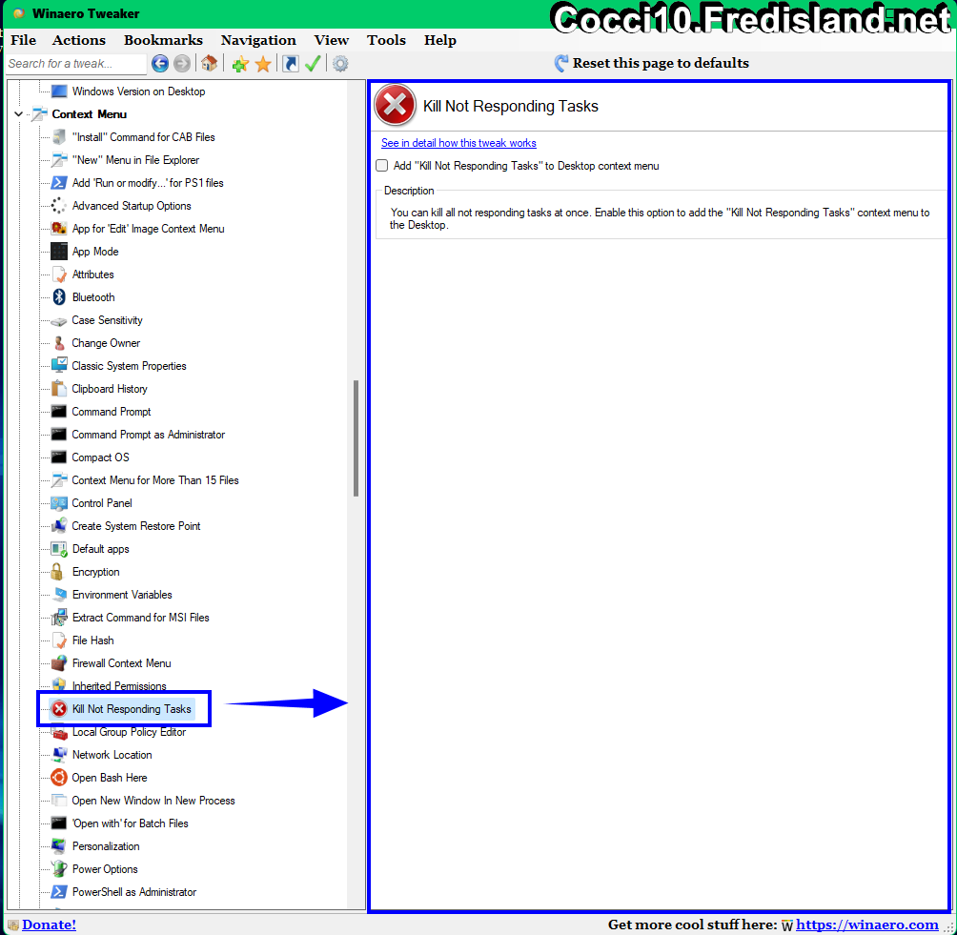Viewport: 957px width, 935px height.
Task: Select Open New Window In New Process
Action: [153, 801]
